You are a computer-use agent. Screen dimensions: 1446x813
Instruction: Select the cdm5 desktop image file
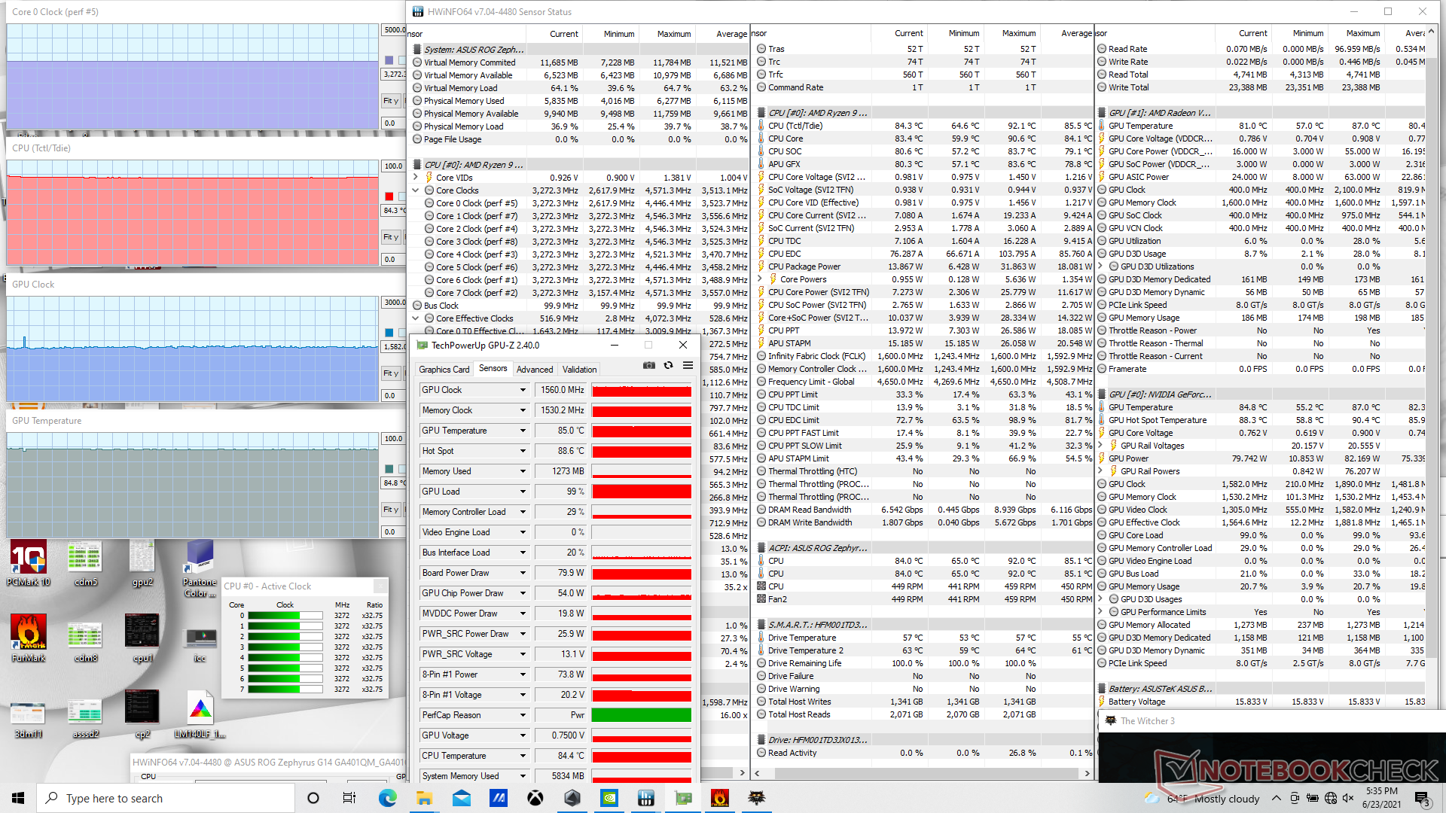pyautogui.click(x=85, y=563)
